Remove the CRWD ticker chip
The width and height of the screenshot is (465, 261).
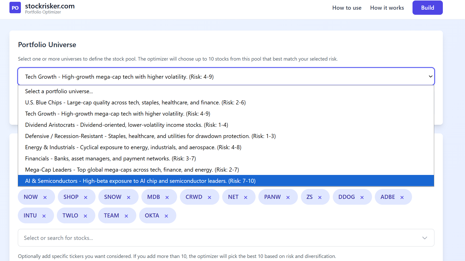(x=209, y=197)
